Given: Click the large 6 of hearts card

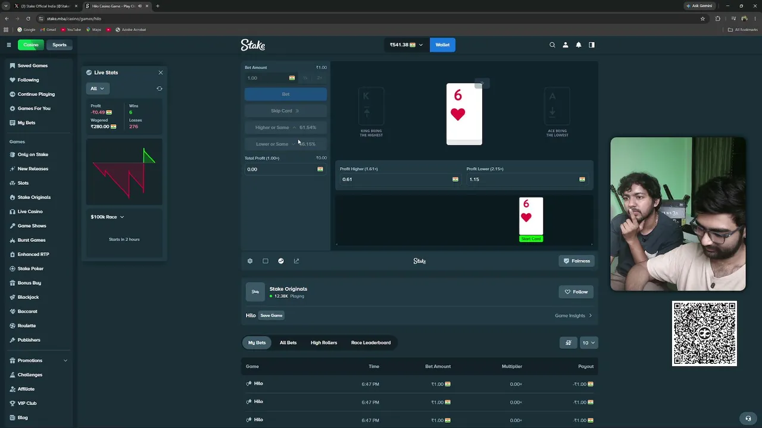Looking at the screenshot, I should click(464, 114).
